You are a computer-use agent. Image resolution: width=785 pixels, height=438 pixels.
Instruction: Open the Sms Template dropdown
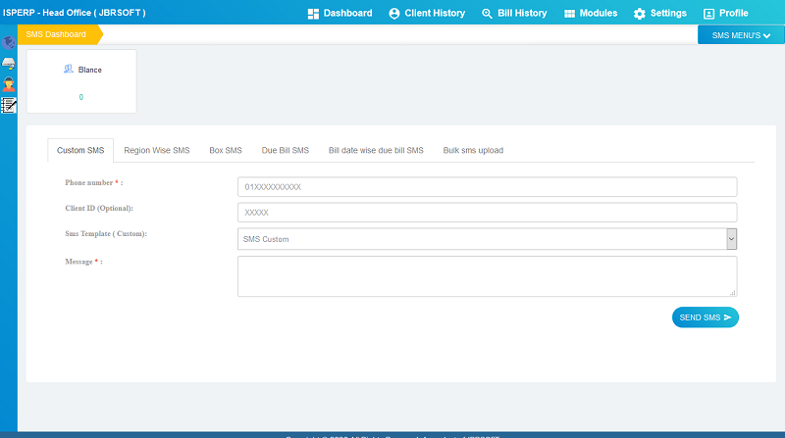[x=487, y=239]
